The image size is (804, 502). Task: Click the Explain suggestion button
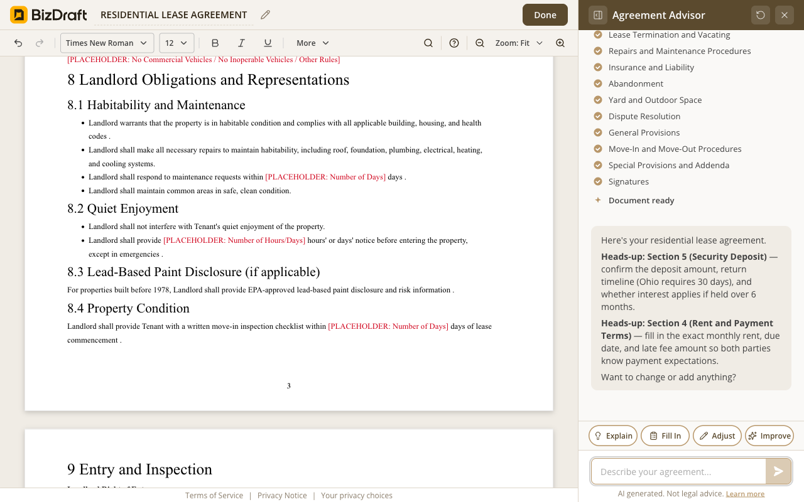click(x=613, y=435)
